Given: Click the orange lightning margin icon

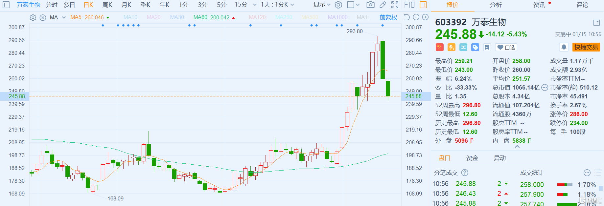Looking at the screenshot, I should pyautogui.click(x=452, y=47).
